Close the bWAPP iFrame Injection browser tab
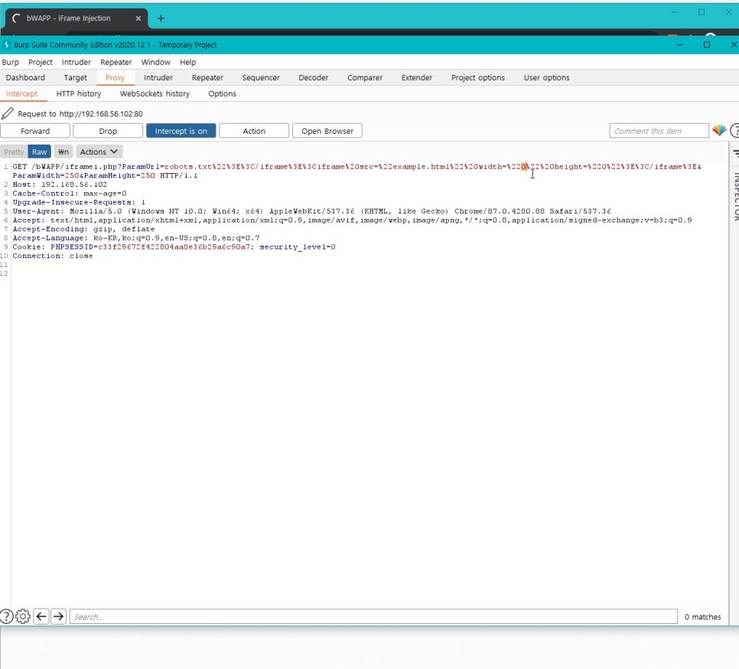 click(138, 18)
